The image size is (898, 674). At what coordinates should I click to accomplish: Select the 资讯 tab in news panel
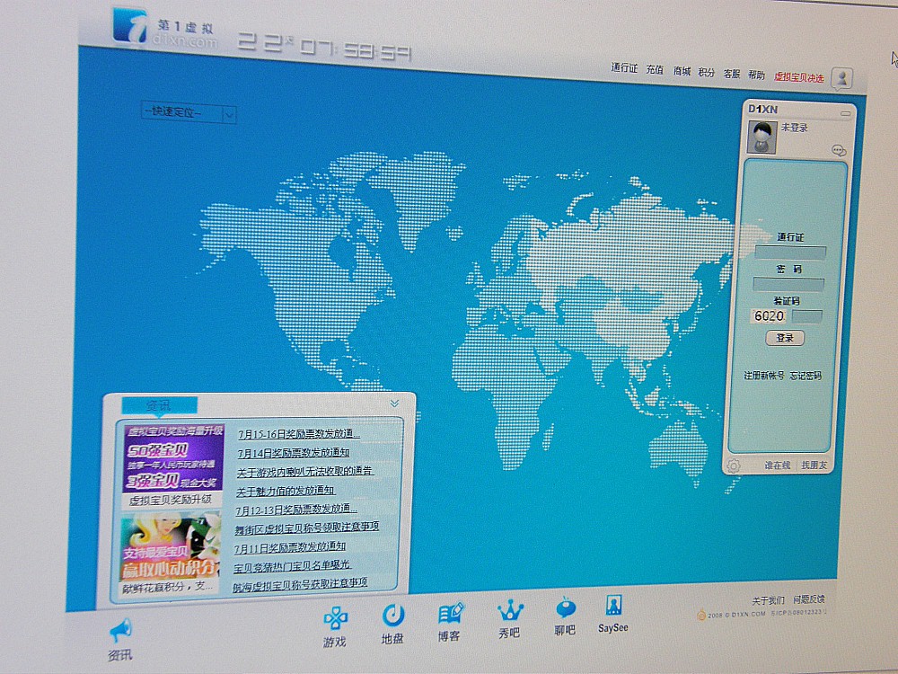[x=160, y=406]
